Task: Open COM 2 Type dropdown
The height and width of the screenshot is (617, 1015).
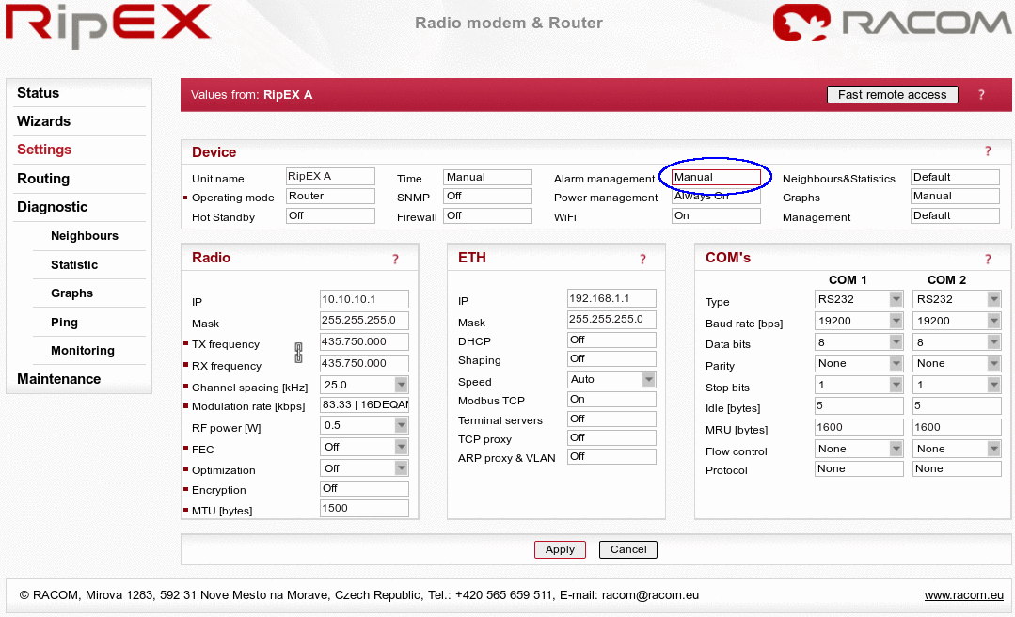Action: 958,299
